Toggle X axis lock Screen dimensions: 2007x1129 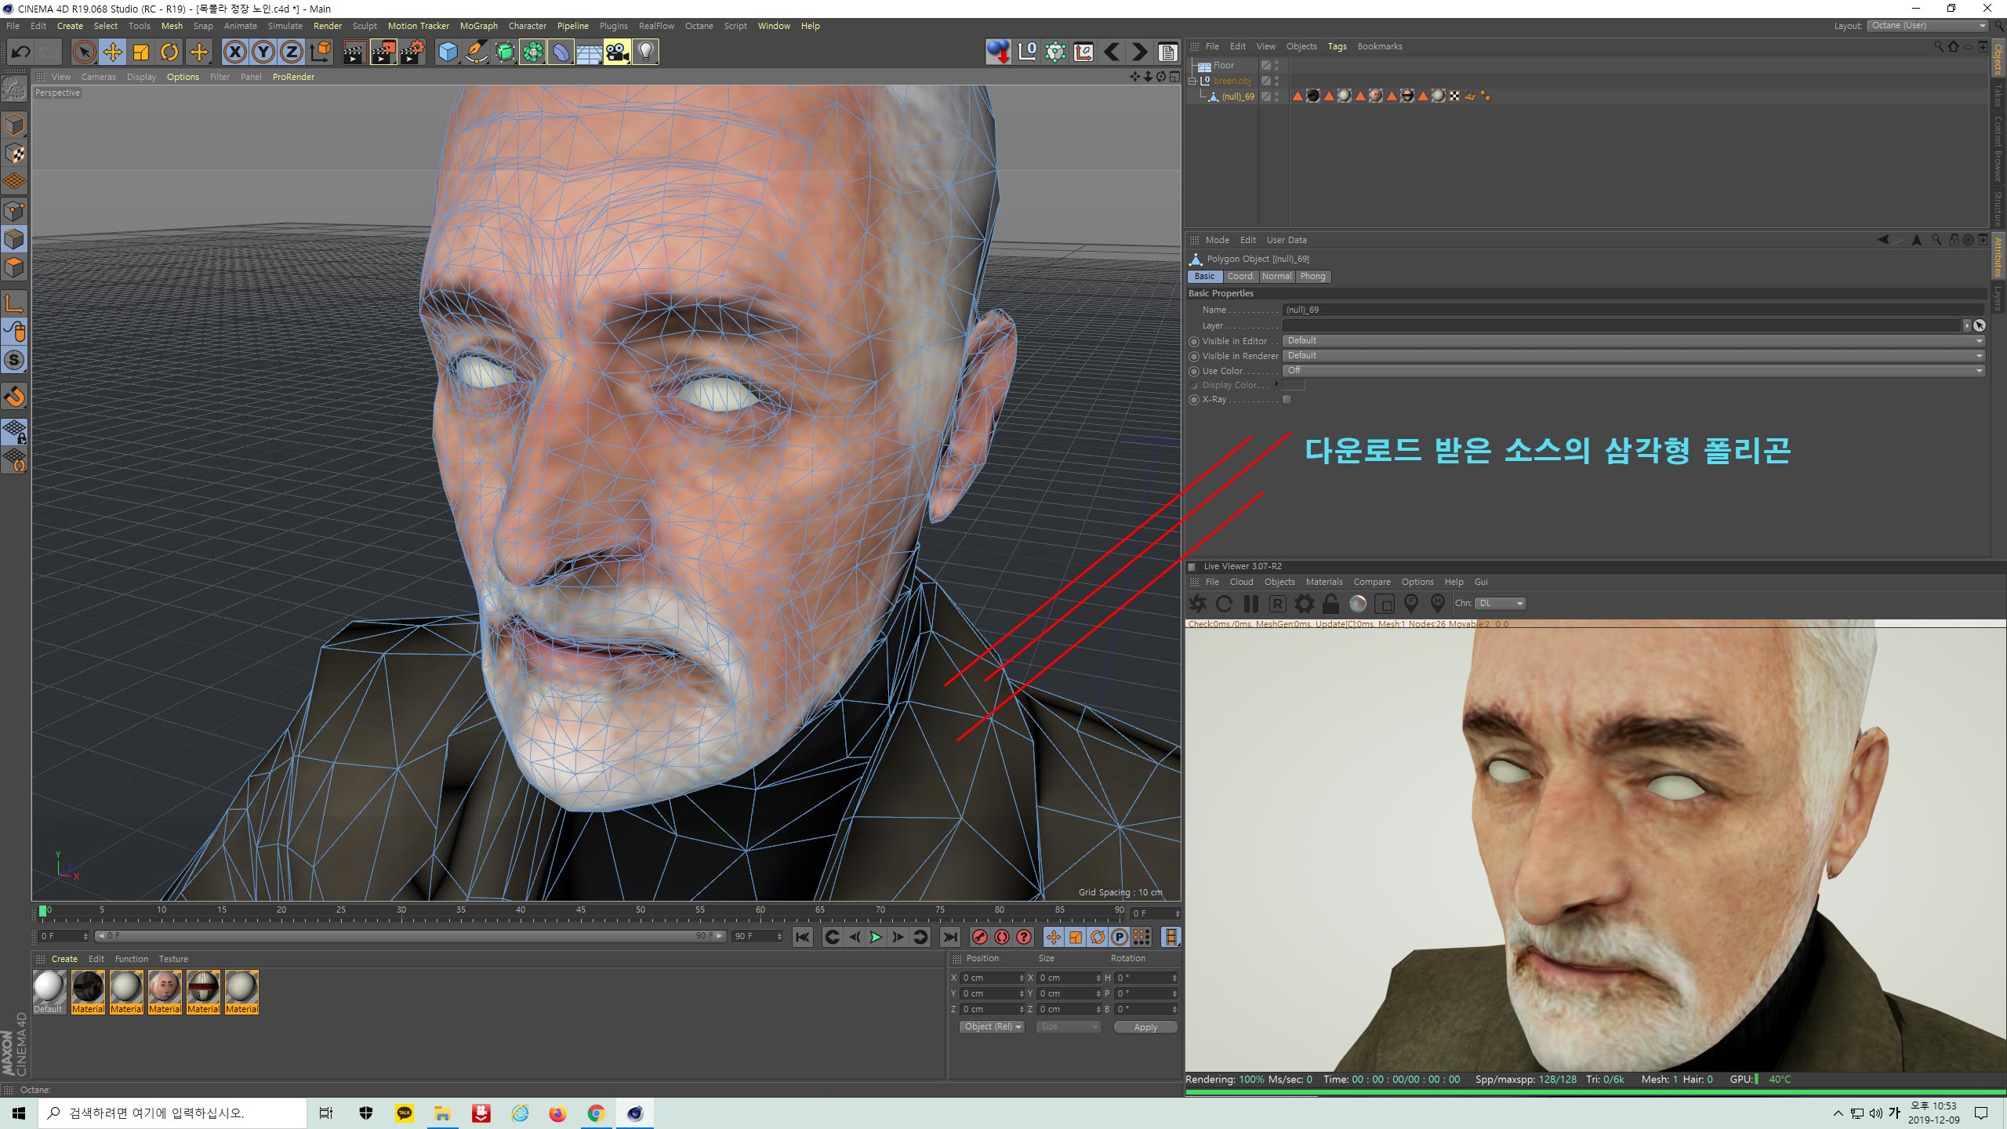[234, 53]
